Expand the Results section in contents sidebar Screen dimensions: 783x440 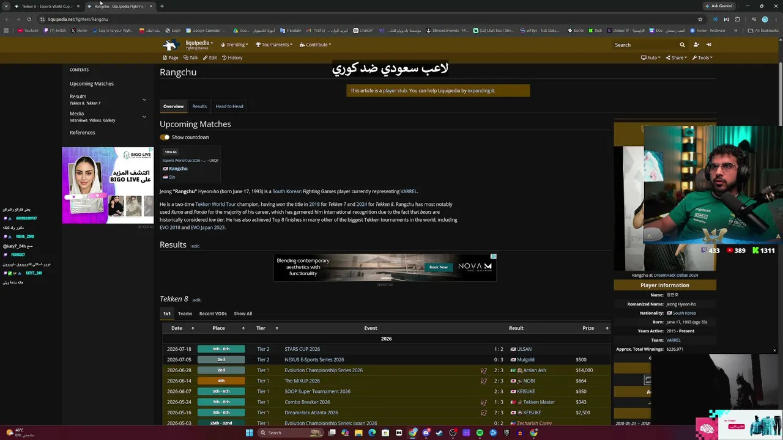(x=144, y=100)
